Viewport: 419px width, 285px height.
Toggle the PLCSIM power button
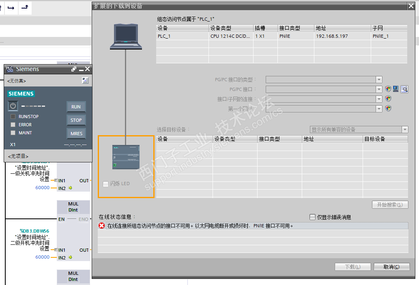(x=13, y=106)
